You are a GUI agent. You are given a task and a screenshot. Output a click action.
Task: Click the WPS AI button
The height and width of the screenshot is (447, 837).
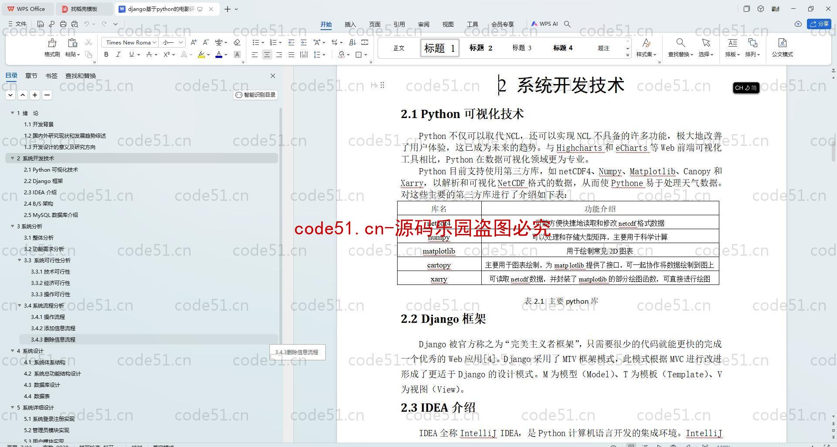click(544, 24)
